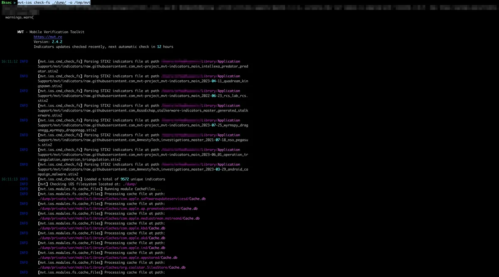Click the 16:11:12 timestamp

click(9, 62)
